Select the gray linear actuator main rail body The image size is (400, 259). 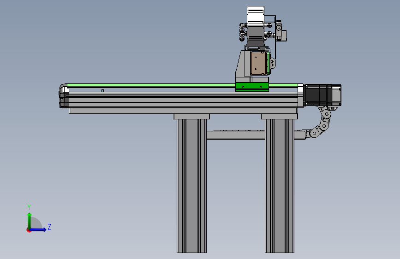pyautogui.click(x=183, y=100)
